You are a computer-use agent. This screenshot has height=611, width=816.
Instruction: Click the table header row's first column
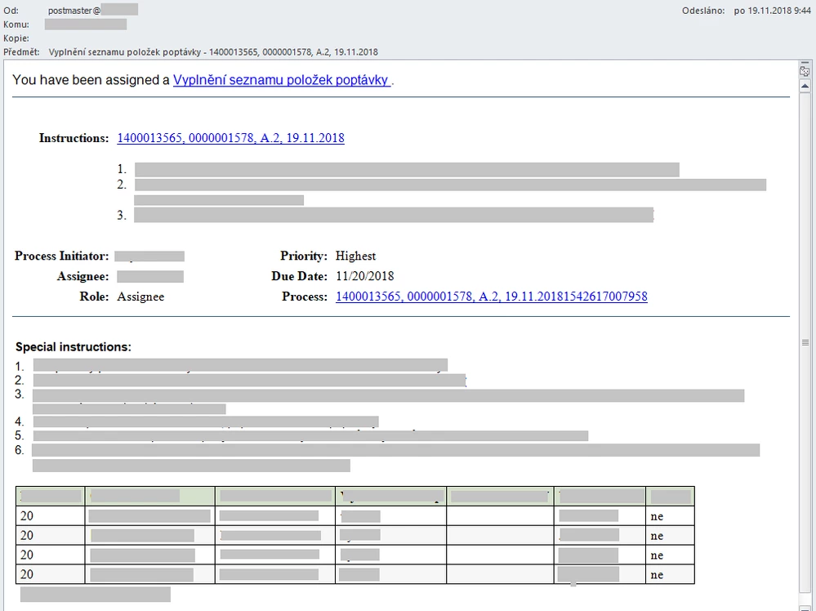coord(49,495)
